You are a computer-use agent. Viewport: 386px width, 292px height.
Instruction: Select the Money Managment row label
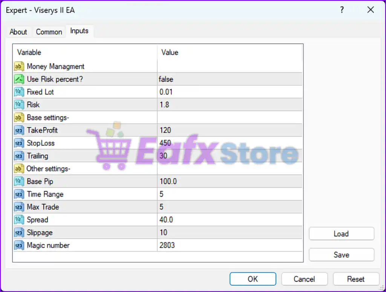click(56, 66)
